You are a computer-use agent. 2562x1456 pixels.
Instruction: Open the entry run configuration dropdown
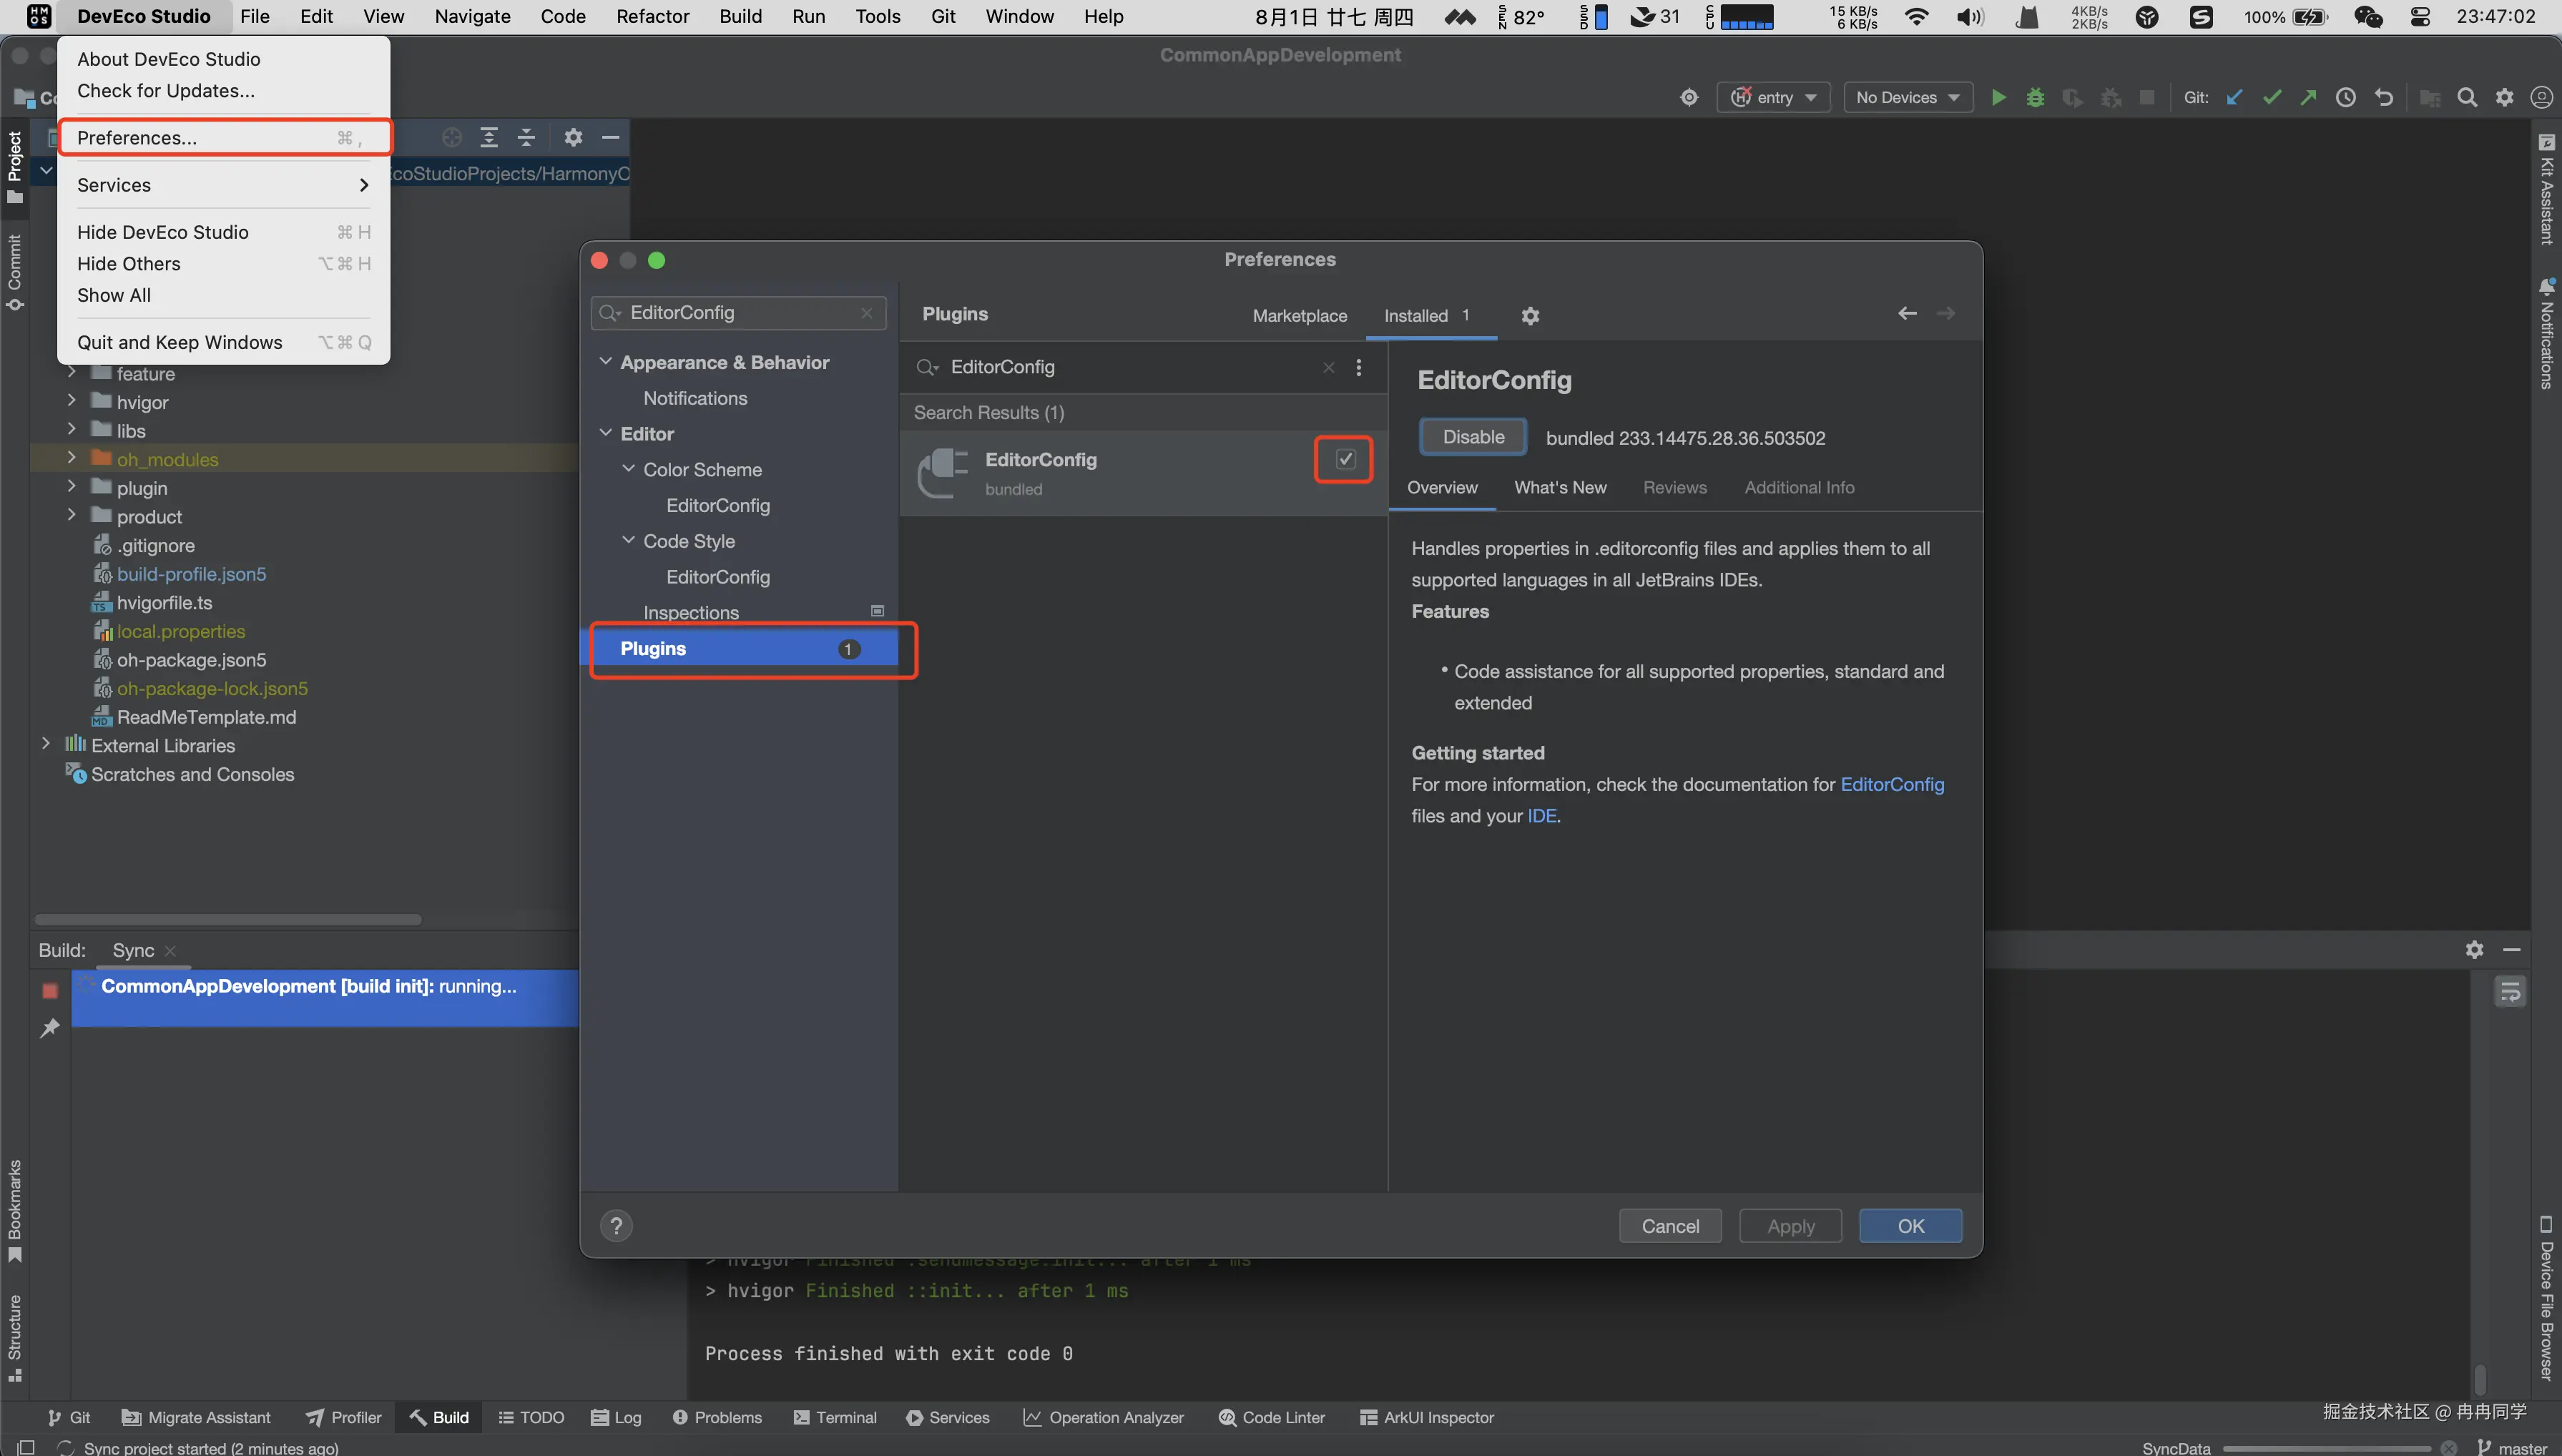pyautogui.click(x=1774, y=97)
